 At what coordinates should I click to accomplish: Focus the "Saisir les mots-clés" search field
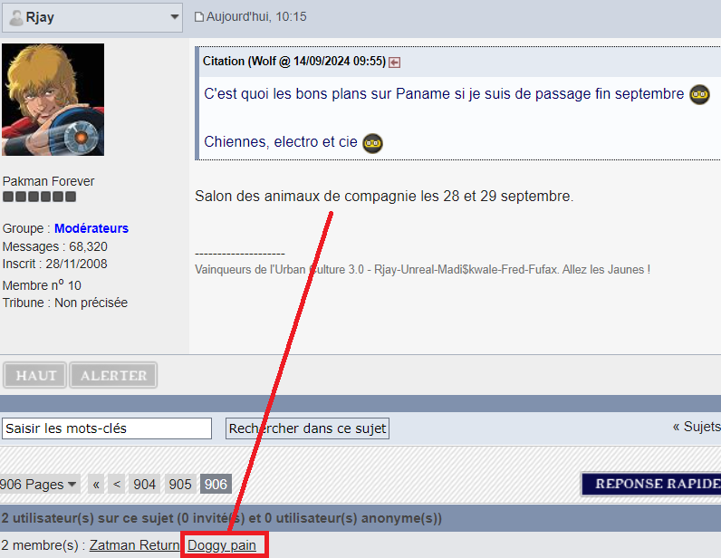pyautogui.click(x=106, y=428)
